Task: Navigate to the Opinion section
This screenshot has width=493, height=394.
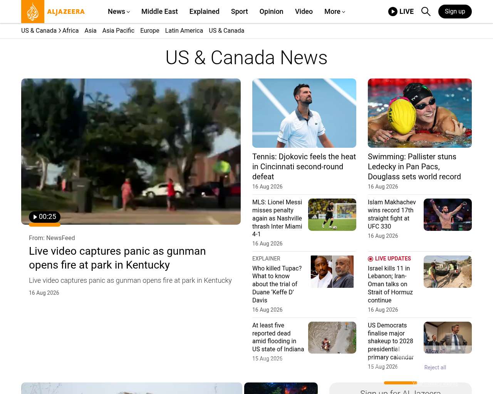Action: click(272, 12)
